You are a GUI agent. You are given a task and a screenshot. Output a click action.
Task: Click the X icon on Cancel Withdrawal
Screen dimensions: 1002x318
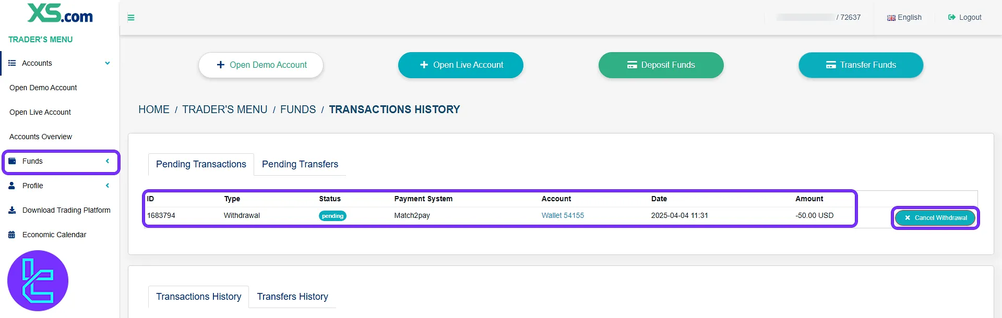(x=908, y=218)
